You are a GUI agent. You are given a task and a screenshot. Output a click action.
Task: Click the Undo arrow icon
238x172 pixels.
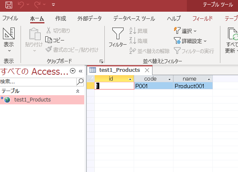click(x=21, y=5)
